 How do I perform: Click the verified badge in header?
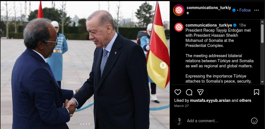pos(234,10)
